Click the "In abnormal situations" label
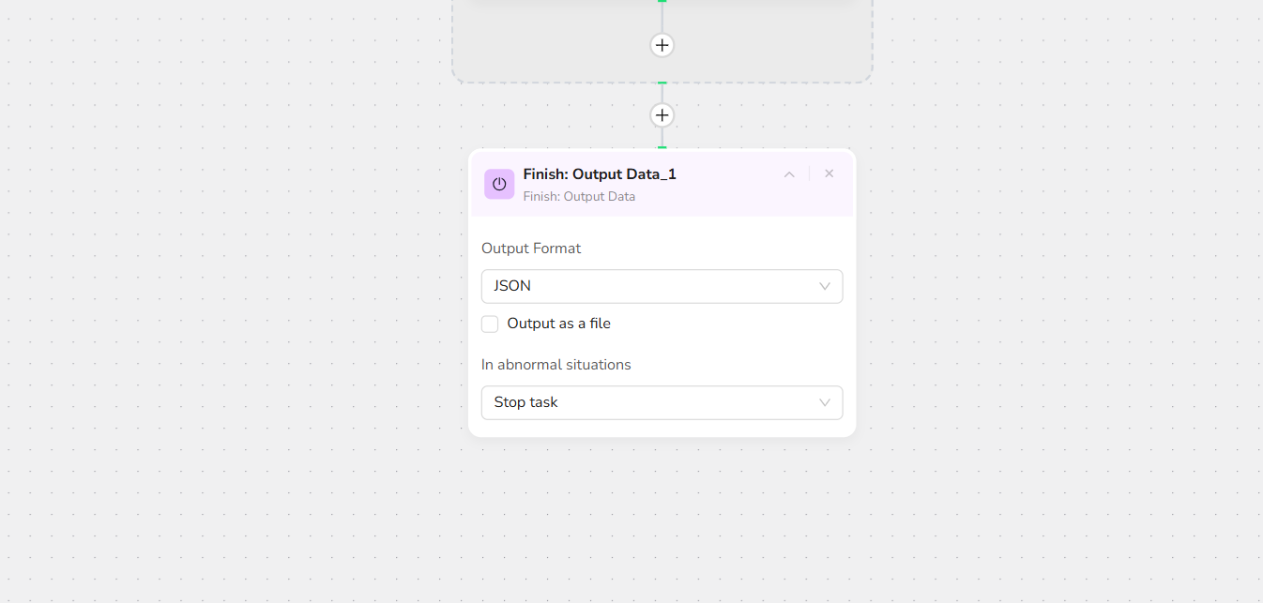 click(556, 365)
